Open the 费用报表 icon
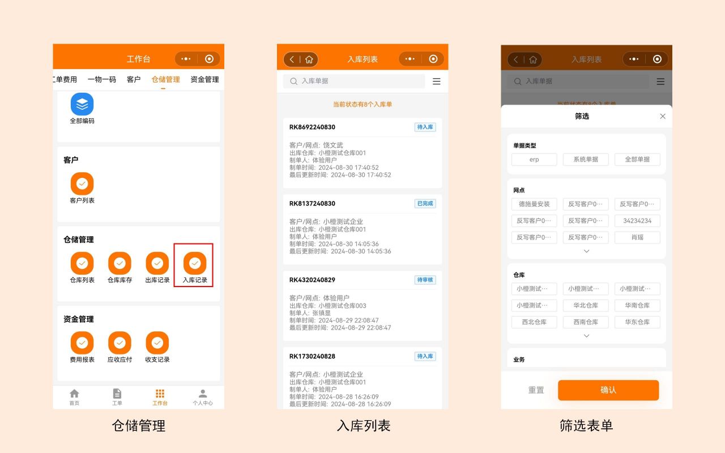 click(82, 343)
